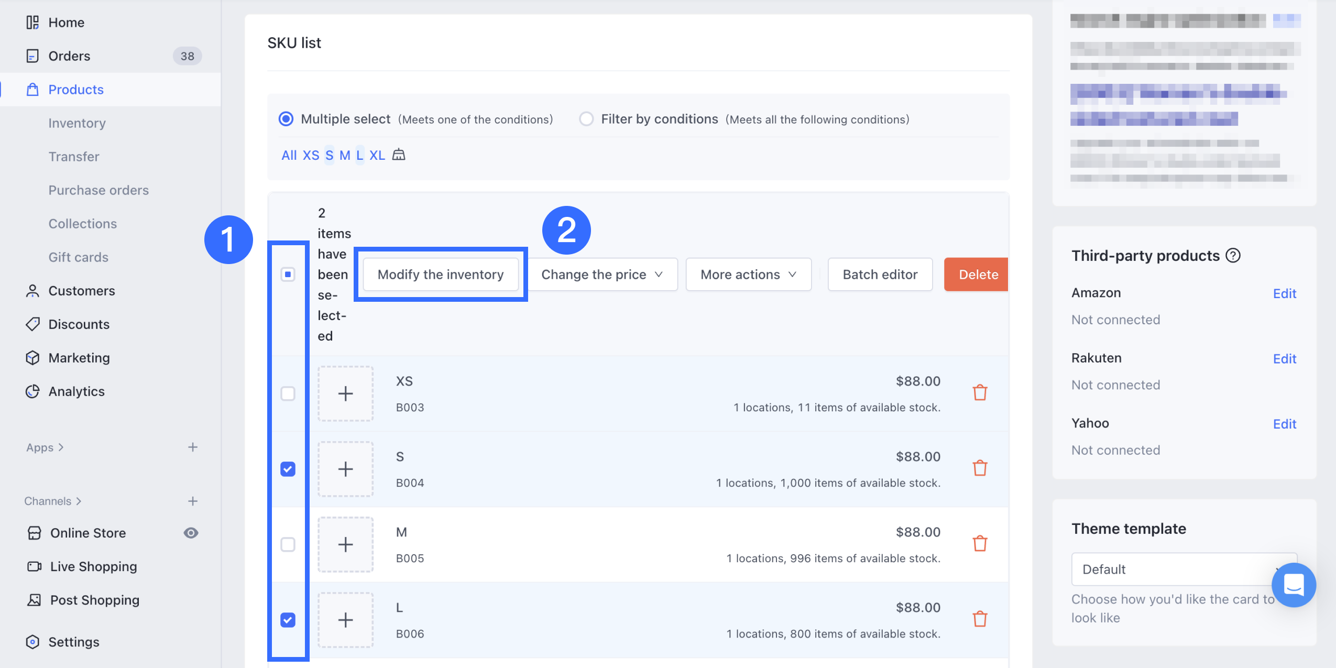This screenshot has width=1336, height=668.
Task: Check the XS variant checkbox
Action: [288, 393]
